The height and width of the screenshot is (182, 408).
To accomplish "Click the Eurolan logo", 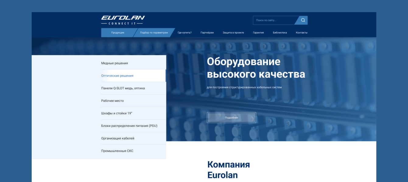I will [123, 19].
